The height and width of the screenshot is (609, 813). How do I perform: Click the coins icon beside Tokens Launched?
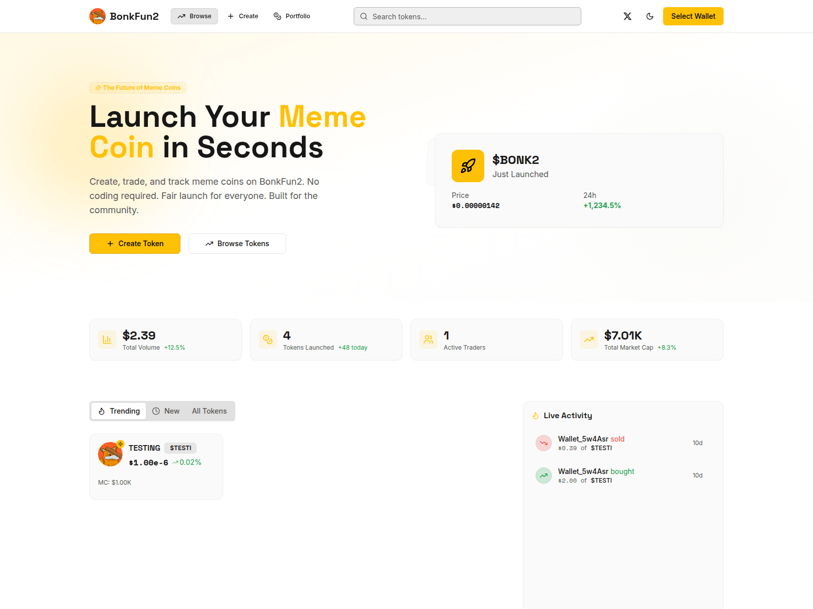268,340
